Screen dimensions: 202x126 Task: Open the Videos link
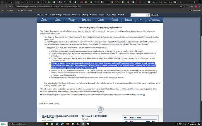(114, 15)
